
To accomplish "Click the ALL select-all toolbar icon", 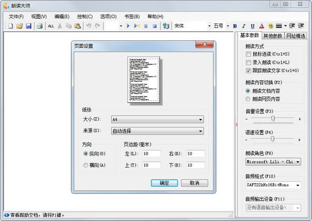I will coord(51,26).
